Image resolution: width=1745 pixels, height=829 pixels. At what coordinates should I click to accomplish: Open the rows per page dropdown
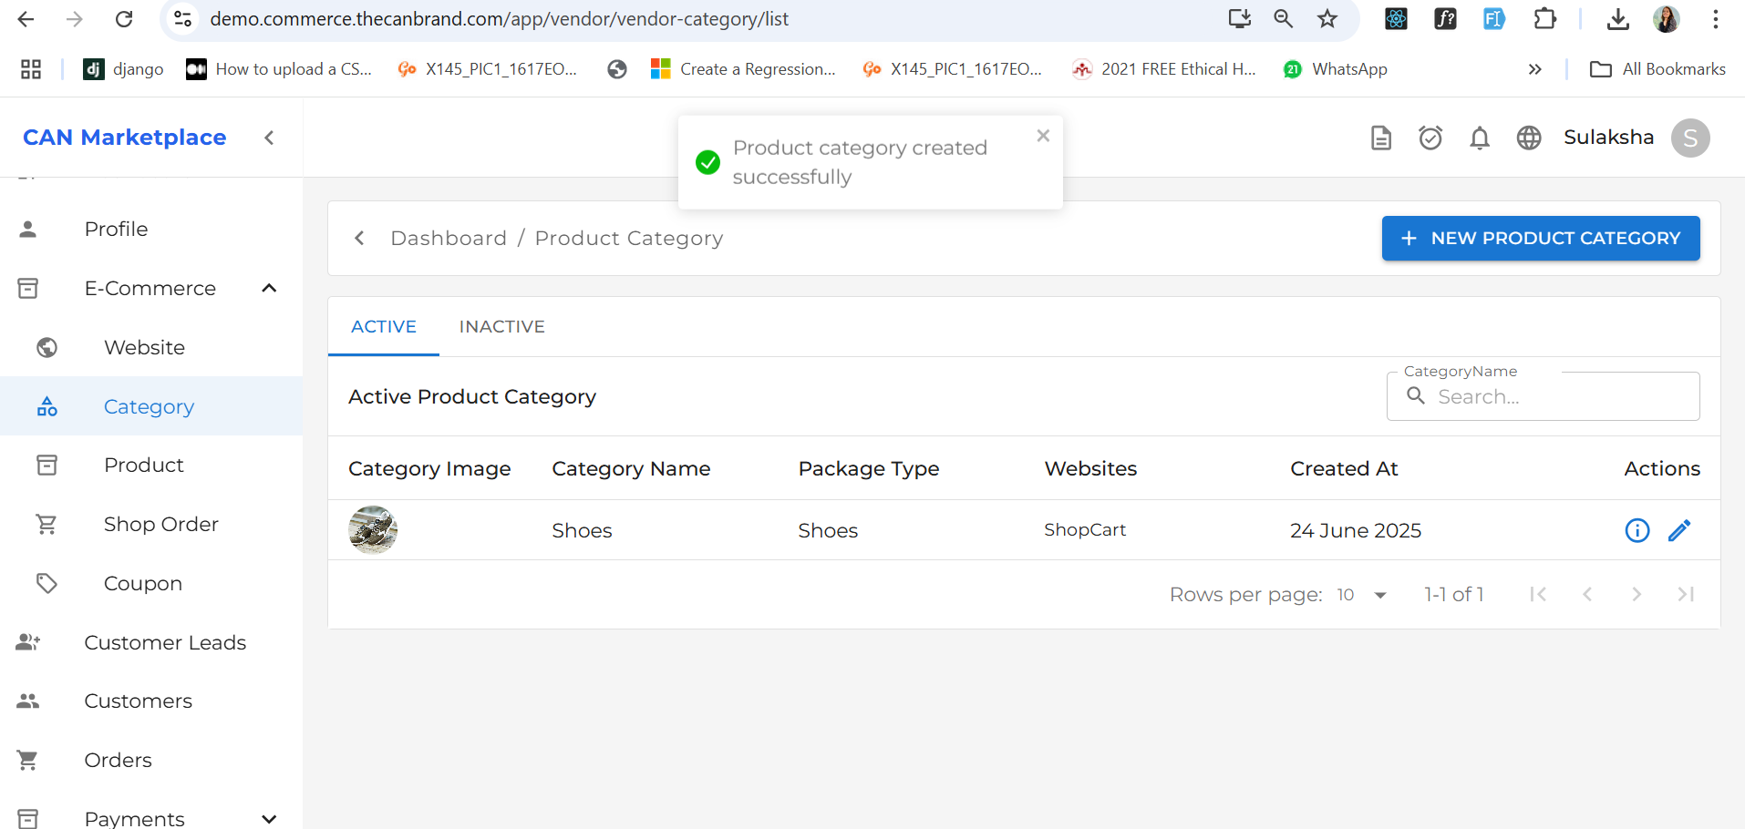tap(1362, 595)
